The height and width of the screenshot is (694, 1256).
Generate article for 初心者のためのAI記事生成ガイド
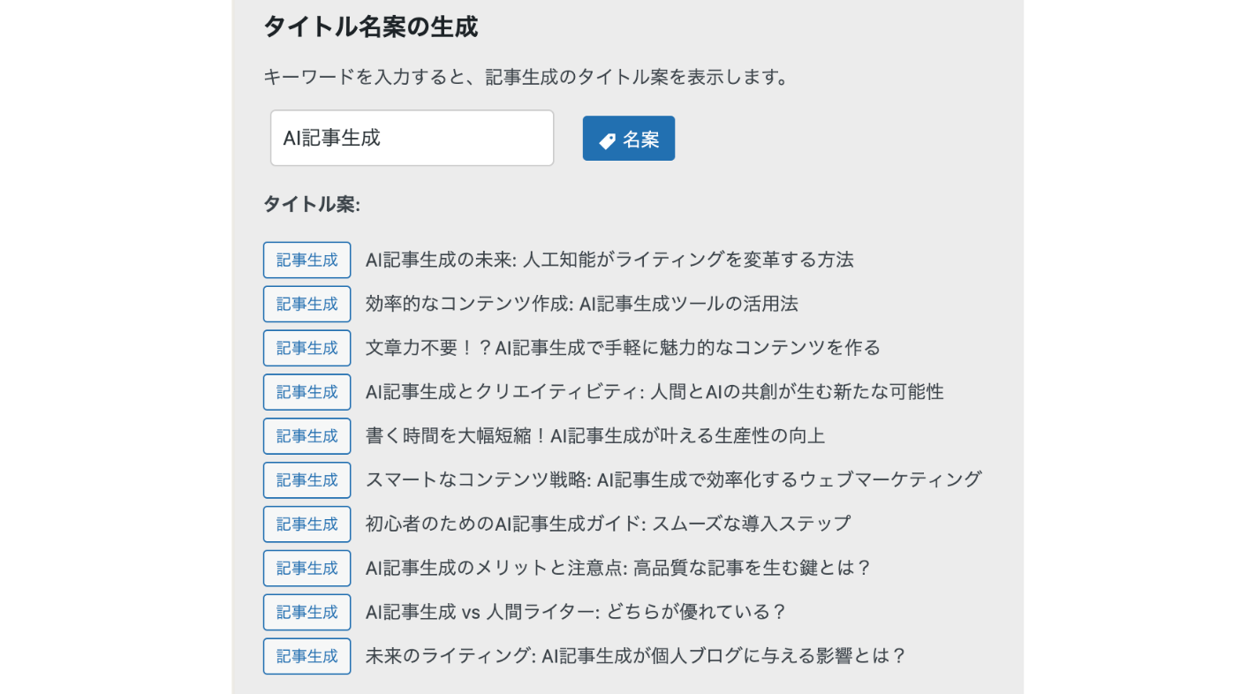[x=306, y=524]
